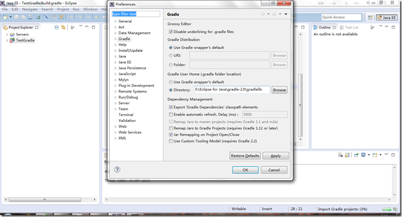Toggle Export 'Gradle Dependencies' classpath elements

point(171,107)
